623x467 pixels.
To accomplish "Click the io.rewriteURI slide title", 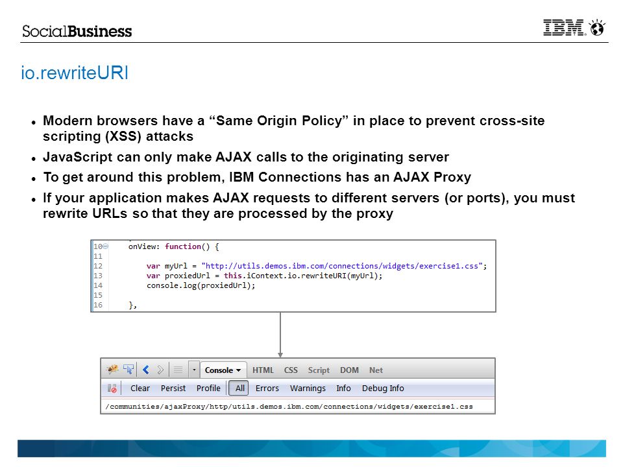I will (75, 73).
